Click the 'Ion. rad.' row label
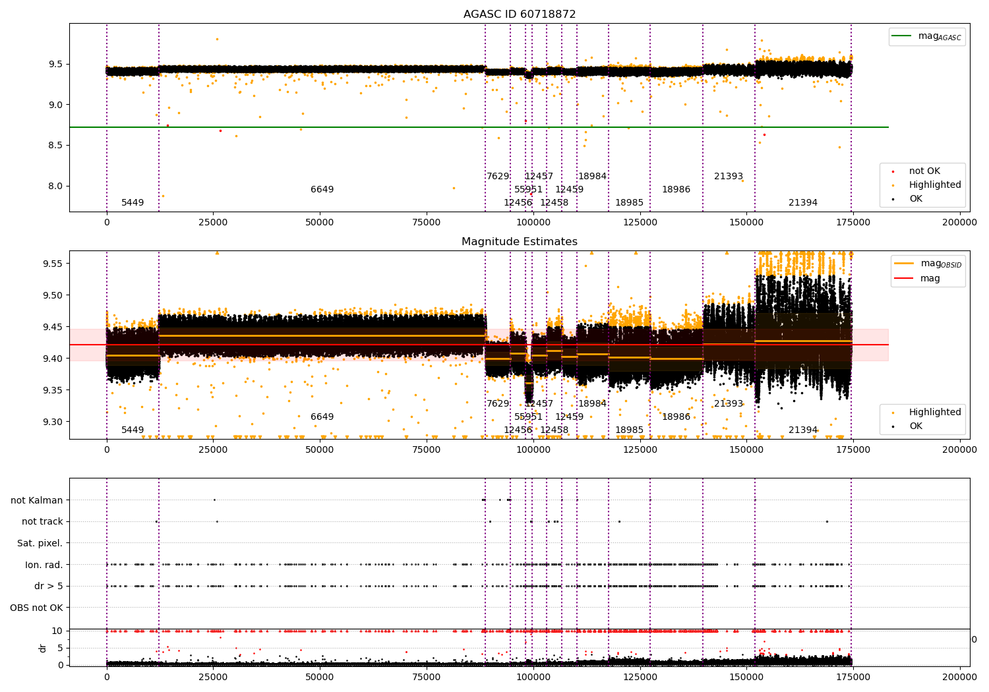Image resolution: width=989 pixels, height=692 pixels. [x=44, y=565]
